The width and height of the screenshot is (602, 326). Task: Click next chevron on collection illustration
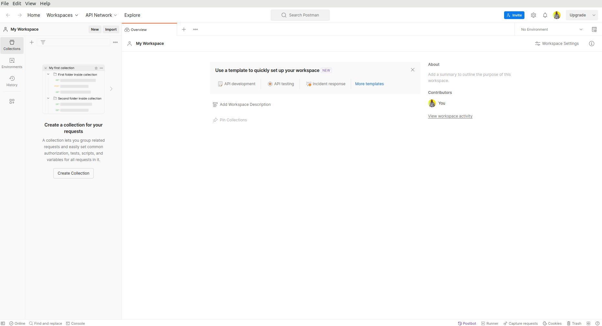coord(111,89)
